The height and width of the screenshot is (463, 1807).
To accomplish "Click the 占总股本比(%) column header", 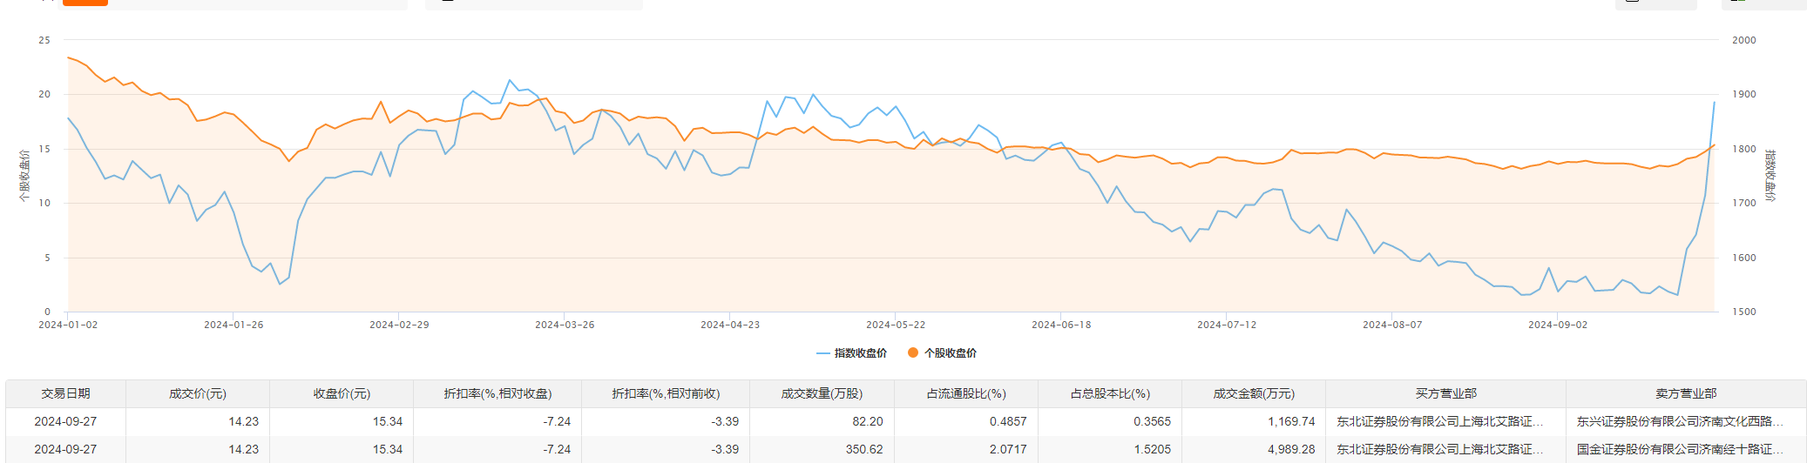I will pyautogui.click(x=1110, y=393).
